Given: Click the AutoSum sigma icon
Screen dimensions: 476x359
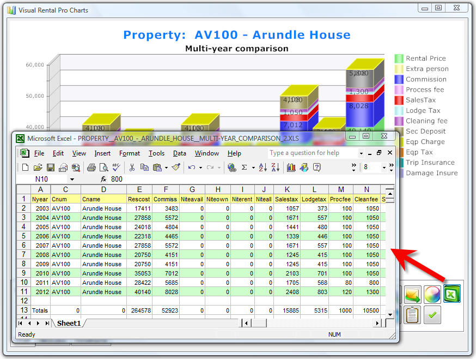Looking at the screenshot, I should (x=245, y=167).
